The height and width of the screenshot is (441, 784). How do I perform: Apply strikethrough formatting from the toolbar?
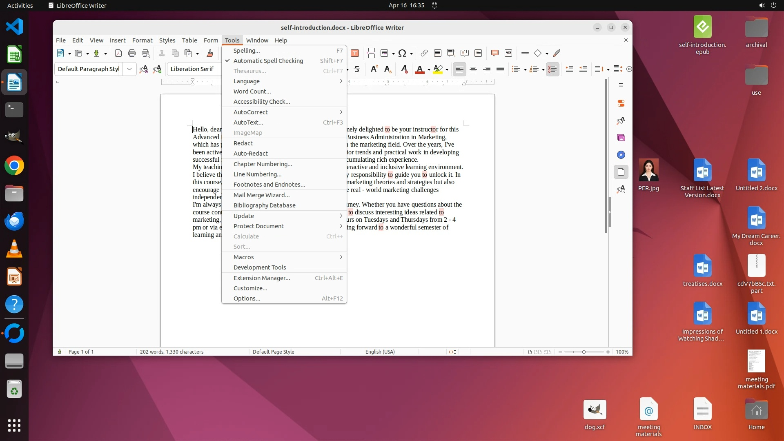point(357,69)
